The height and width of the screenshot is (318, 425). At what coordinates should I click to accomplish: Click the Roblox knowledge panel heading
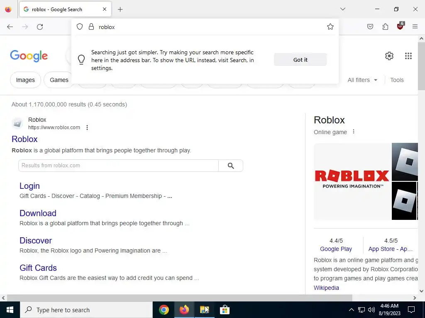[329, 120]
